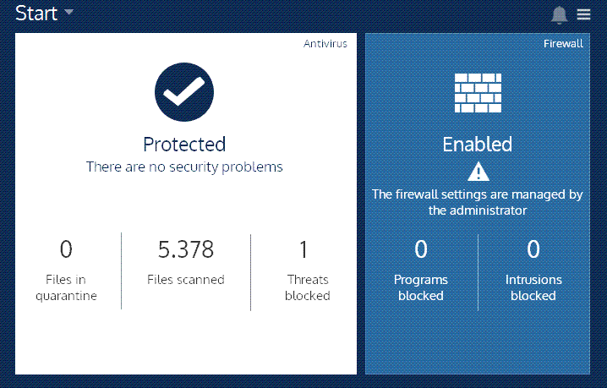Click the administrator-managed firewall settings message
The width and height of the screenshot is (607, 388).
[x=478, y=202]
